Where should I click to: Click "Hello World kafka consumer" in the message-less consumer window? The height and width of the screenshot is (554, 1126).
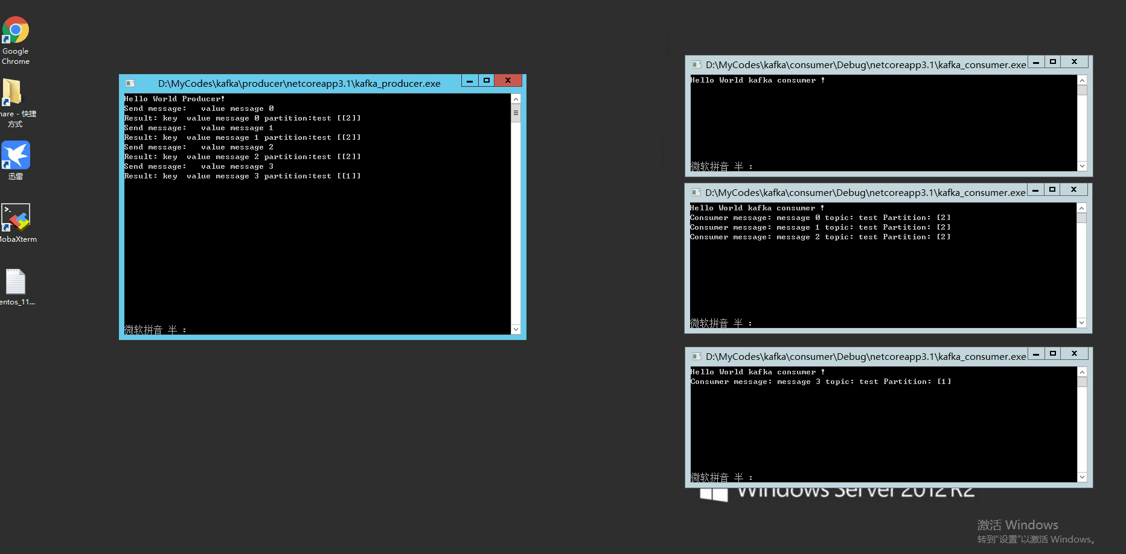click(758, 80)
